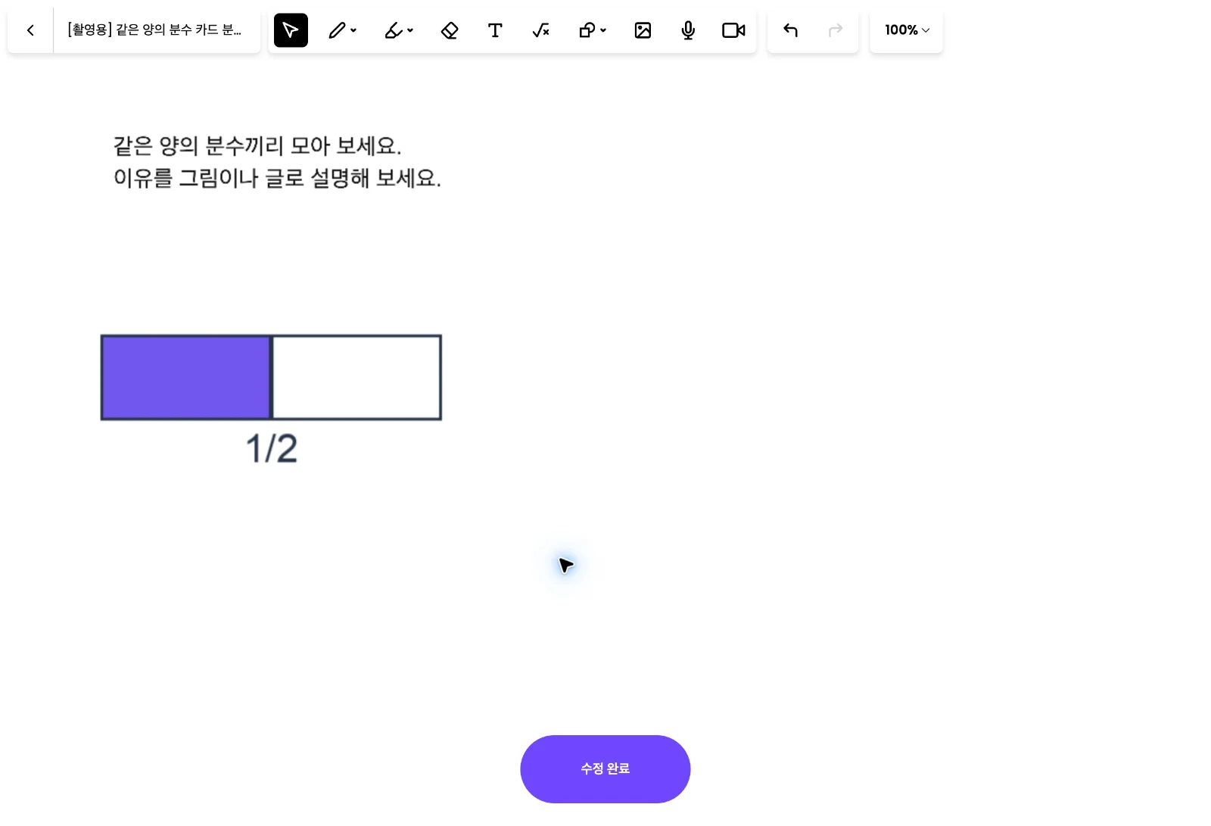Click the text '이유를 그림이나 글로 설명해 보세요.'
The height and width of the screenshot is (826, 1211).
[277, 178]
